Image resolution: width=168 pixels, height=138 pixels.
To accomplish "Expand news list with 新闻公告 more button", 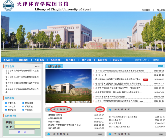I will click(x=160, y=66).
